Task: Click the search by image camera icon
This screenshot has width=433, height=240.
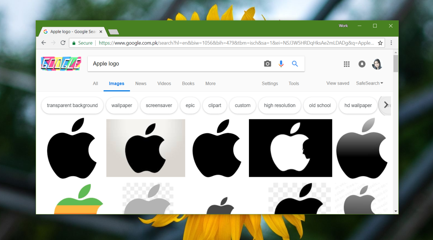Action: pos(267,64)
